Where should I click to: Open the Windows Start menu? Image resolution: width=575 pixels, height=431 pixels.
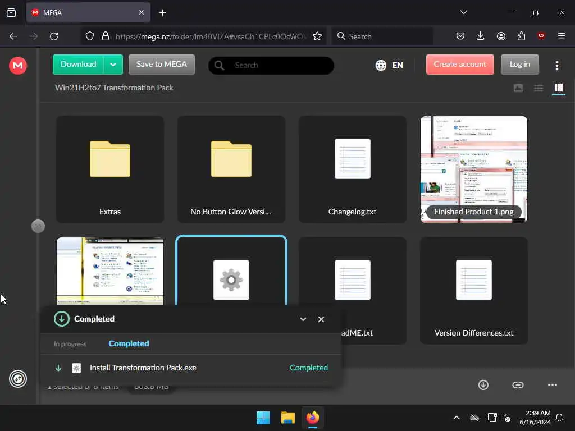coord(263,418)
